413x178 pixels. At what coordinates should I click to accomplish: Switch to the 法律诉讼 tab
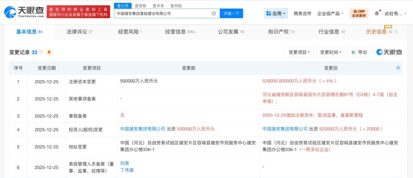tap(80, 32)
